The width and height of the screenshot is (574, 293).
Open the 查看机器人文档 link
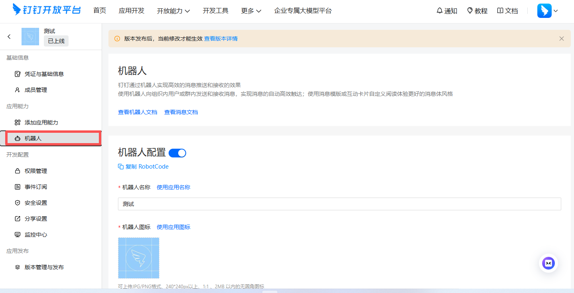click(x=138, y=112)
